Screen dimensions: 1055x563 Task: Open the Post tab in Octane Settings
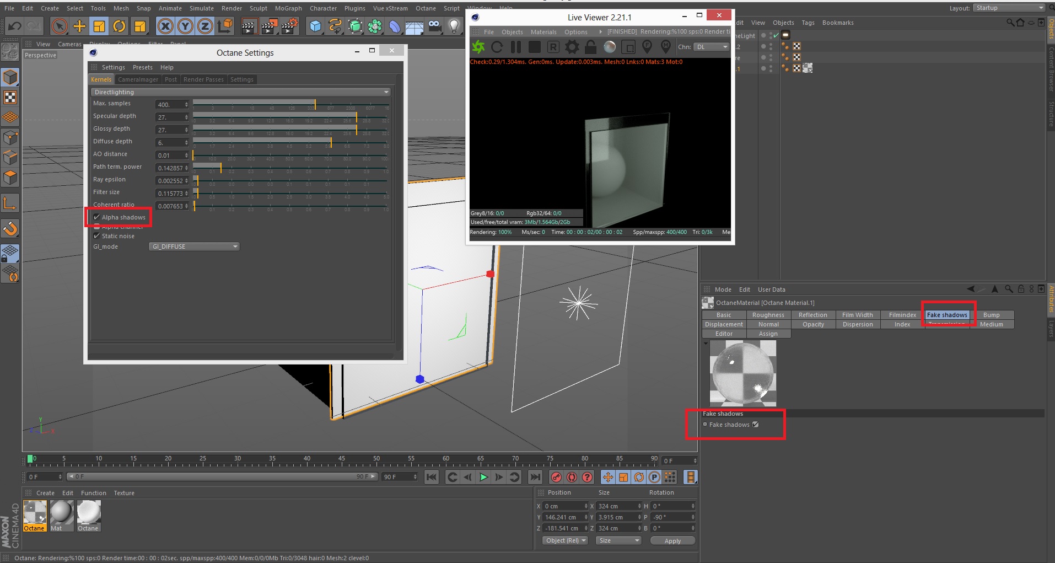[171, 79]
